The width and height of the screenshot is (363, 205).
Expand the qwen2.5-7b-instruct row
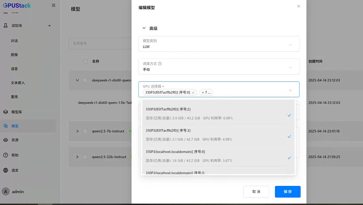(77, 131)
